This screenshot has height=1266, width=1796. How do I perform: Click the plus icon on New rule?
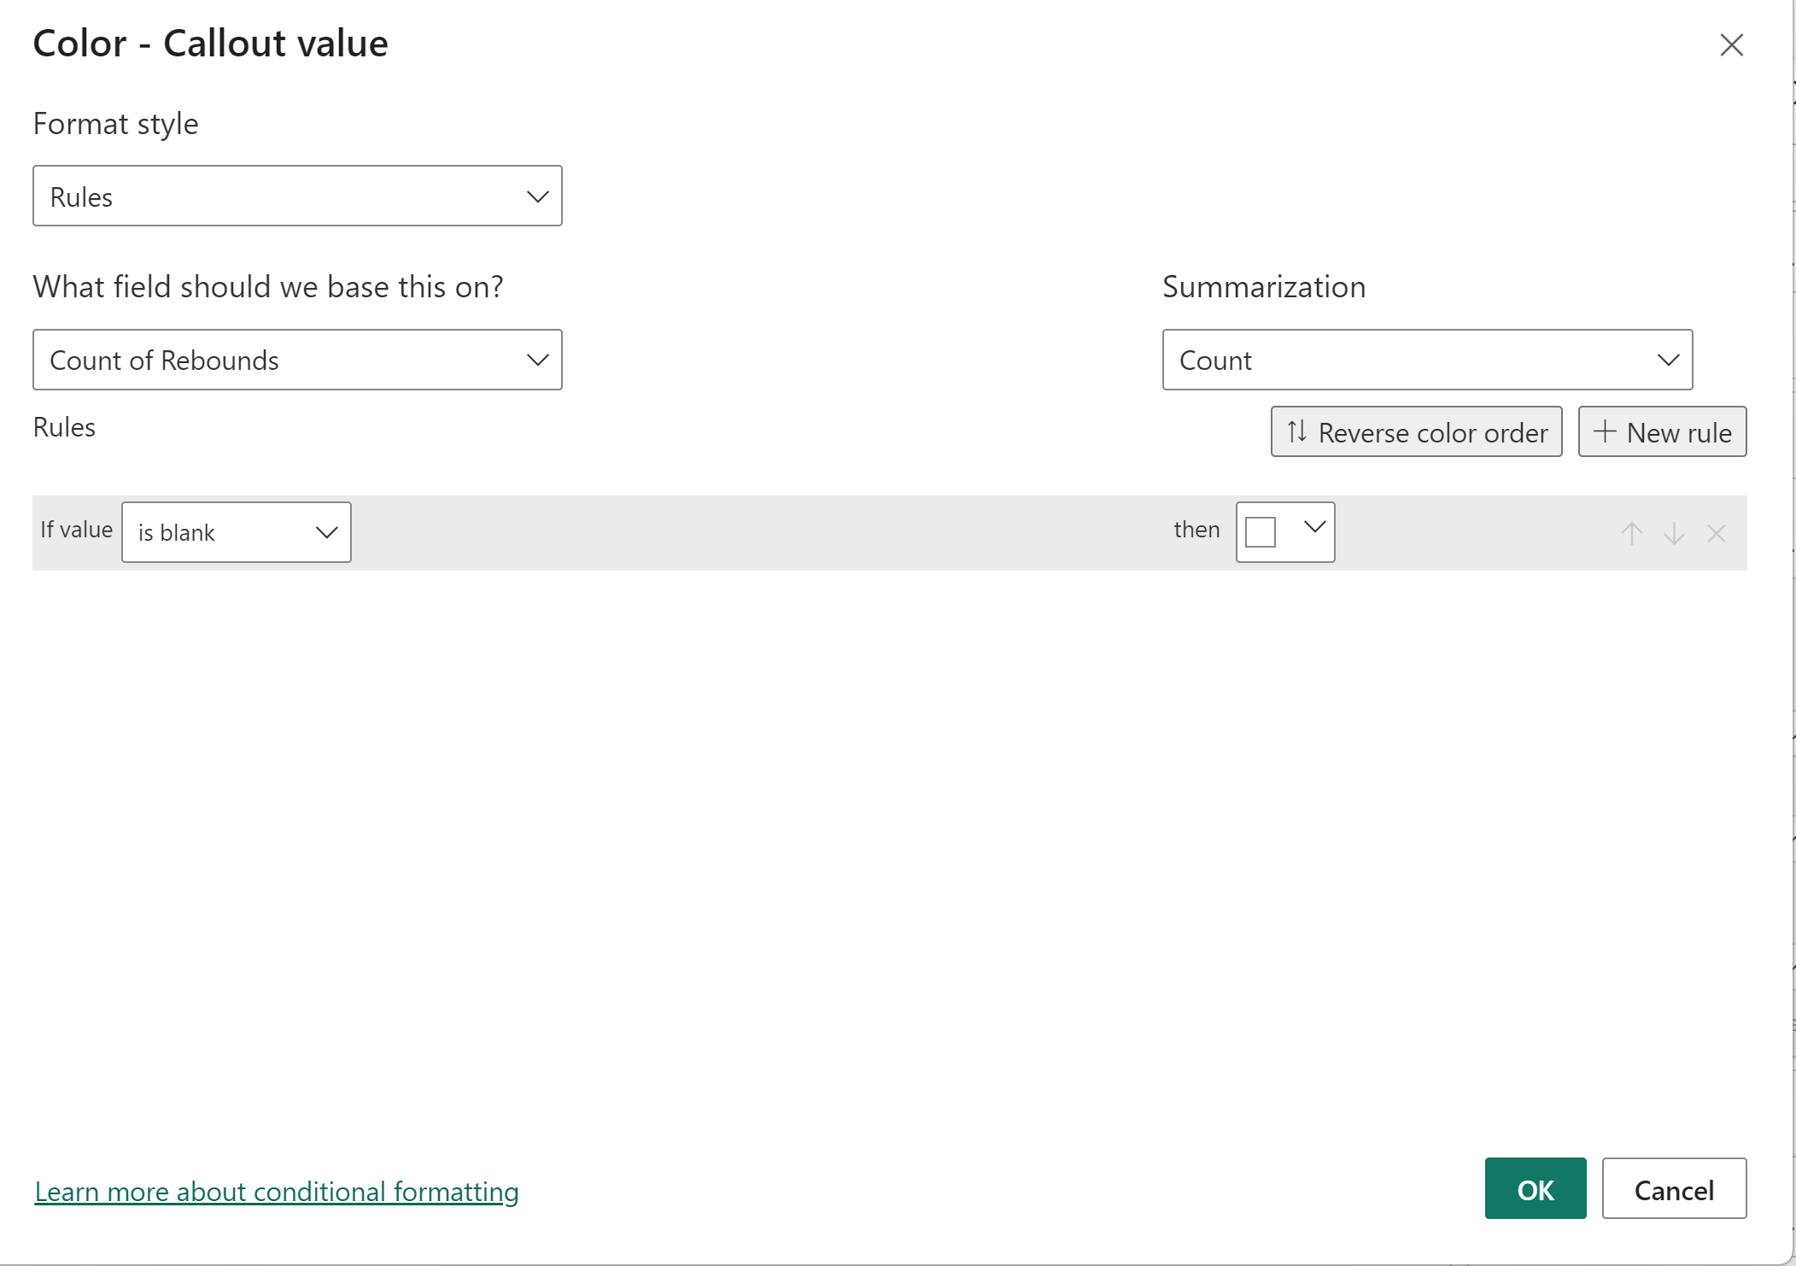pyautogui.click(x=1605, y=431)
